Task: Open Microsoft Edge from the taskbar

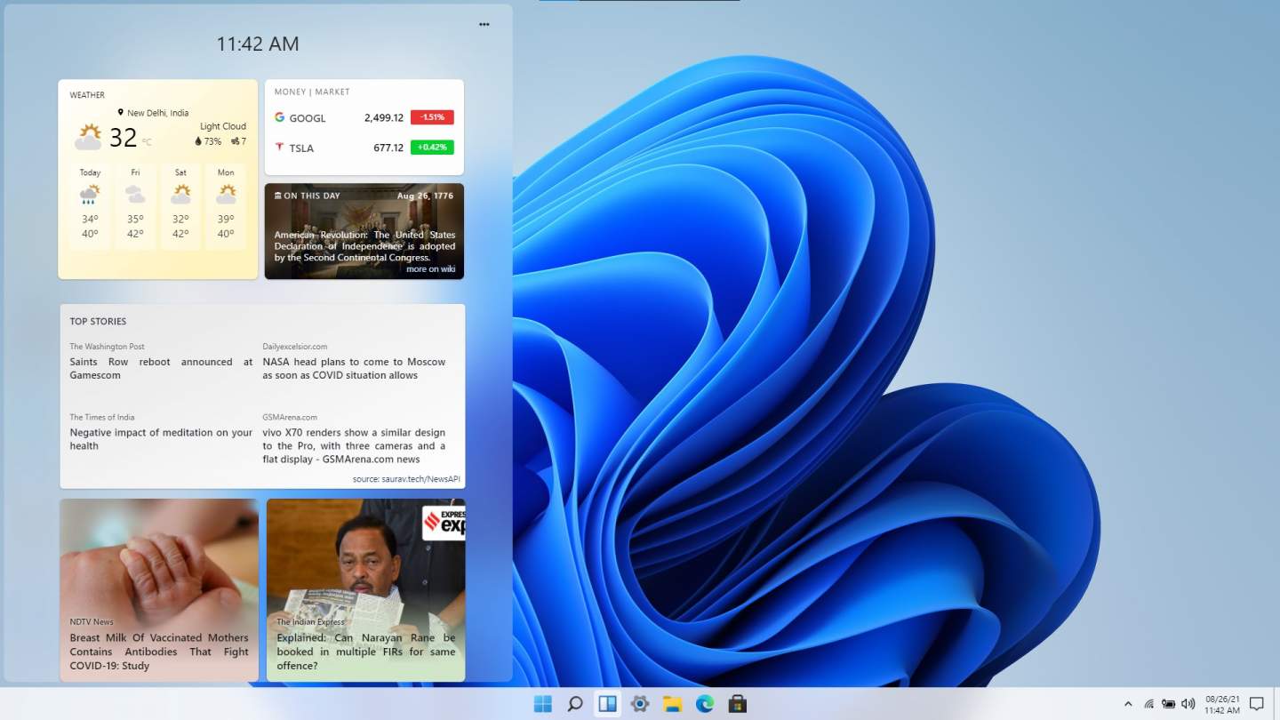Action: click(705, 704)
